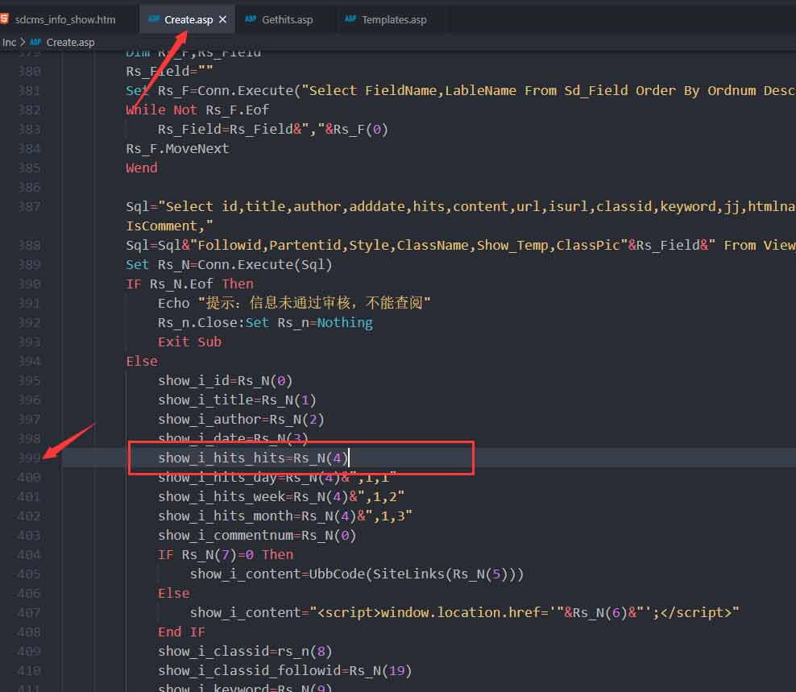The height and width of the screenshot is (692, 796).
Task: Click the 'Rs_Field=Rs_Field&","&Rs_F(0)' line
Action: [273, 130]
